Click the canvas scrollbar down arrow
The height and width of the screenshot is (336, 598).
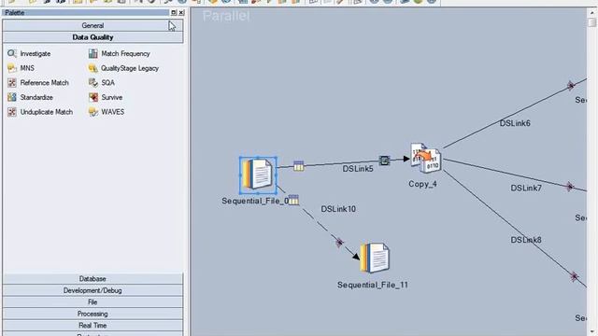(x=592, y=332)
